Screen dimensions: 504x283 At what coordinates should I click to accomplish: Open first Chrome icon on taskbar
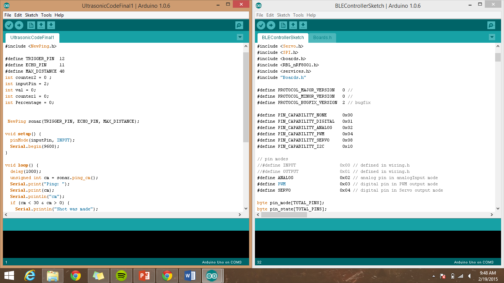76,276
